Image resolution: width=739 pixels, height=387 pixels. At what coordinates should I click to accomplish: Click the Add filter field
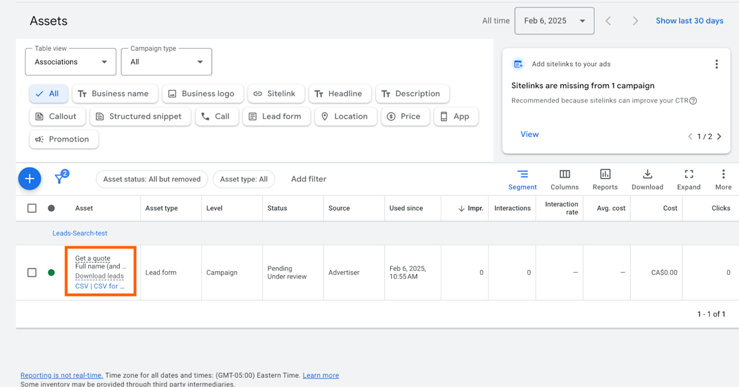(309, 179)
